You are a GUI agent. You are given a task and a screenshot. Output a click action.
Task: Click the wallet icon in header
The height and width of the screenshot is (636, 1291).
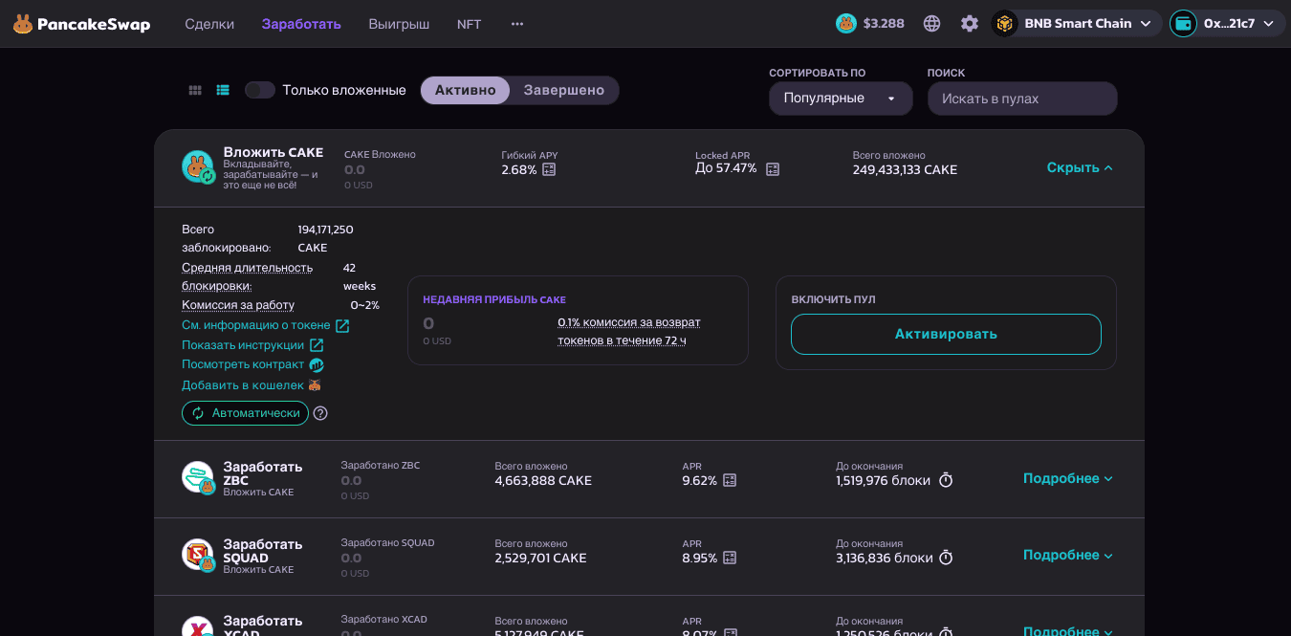[x=1184, y=24]
